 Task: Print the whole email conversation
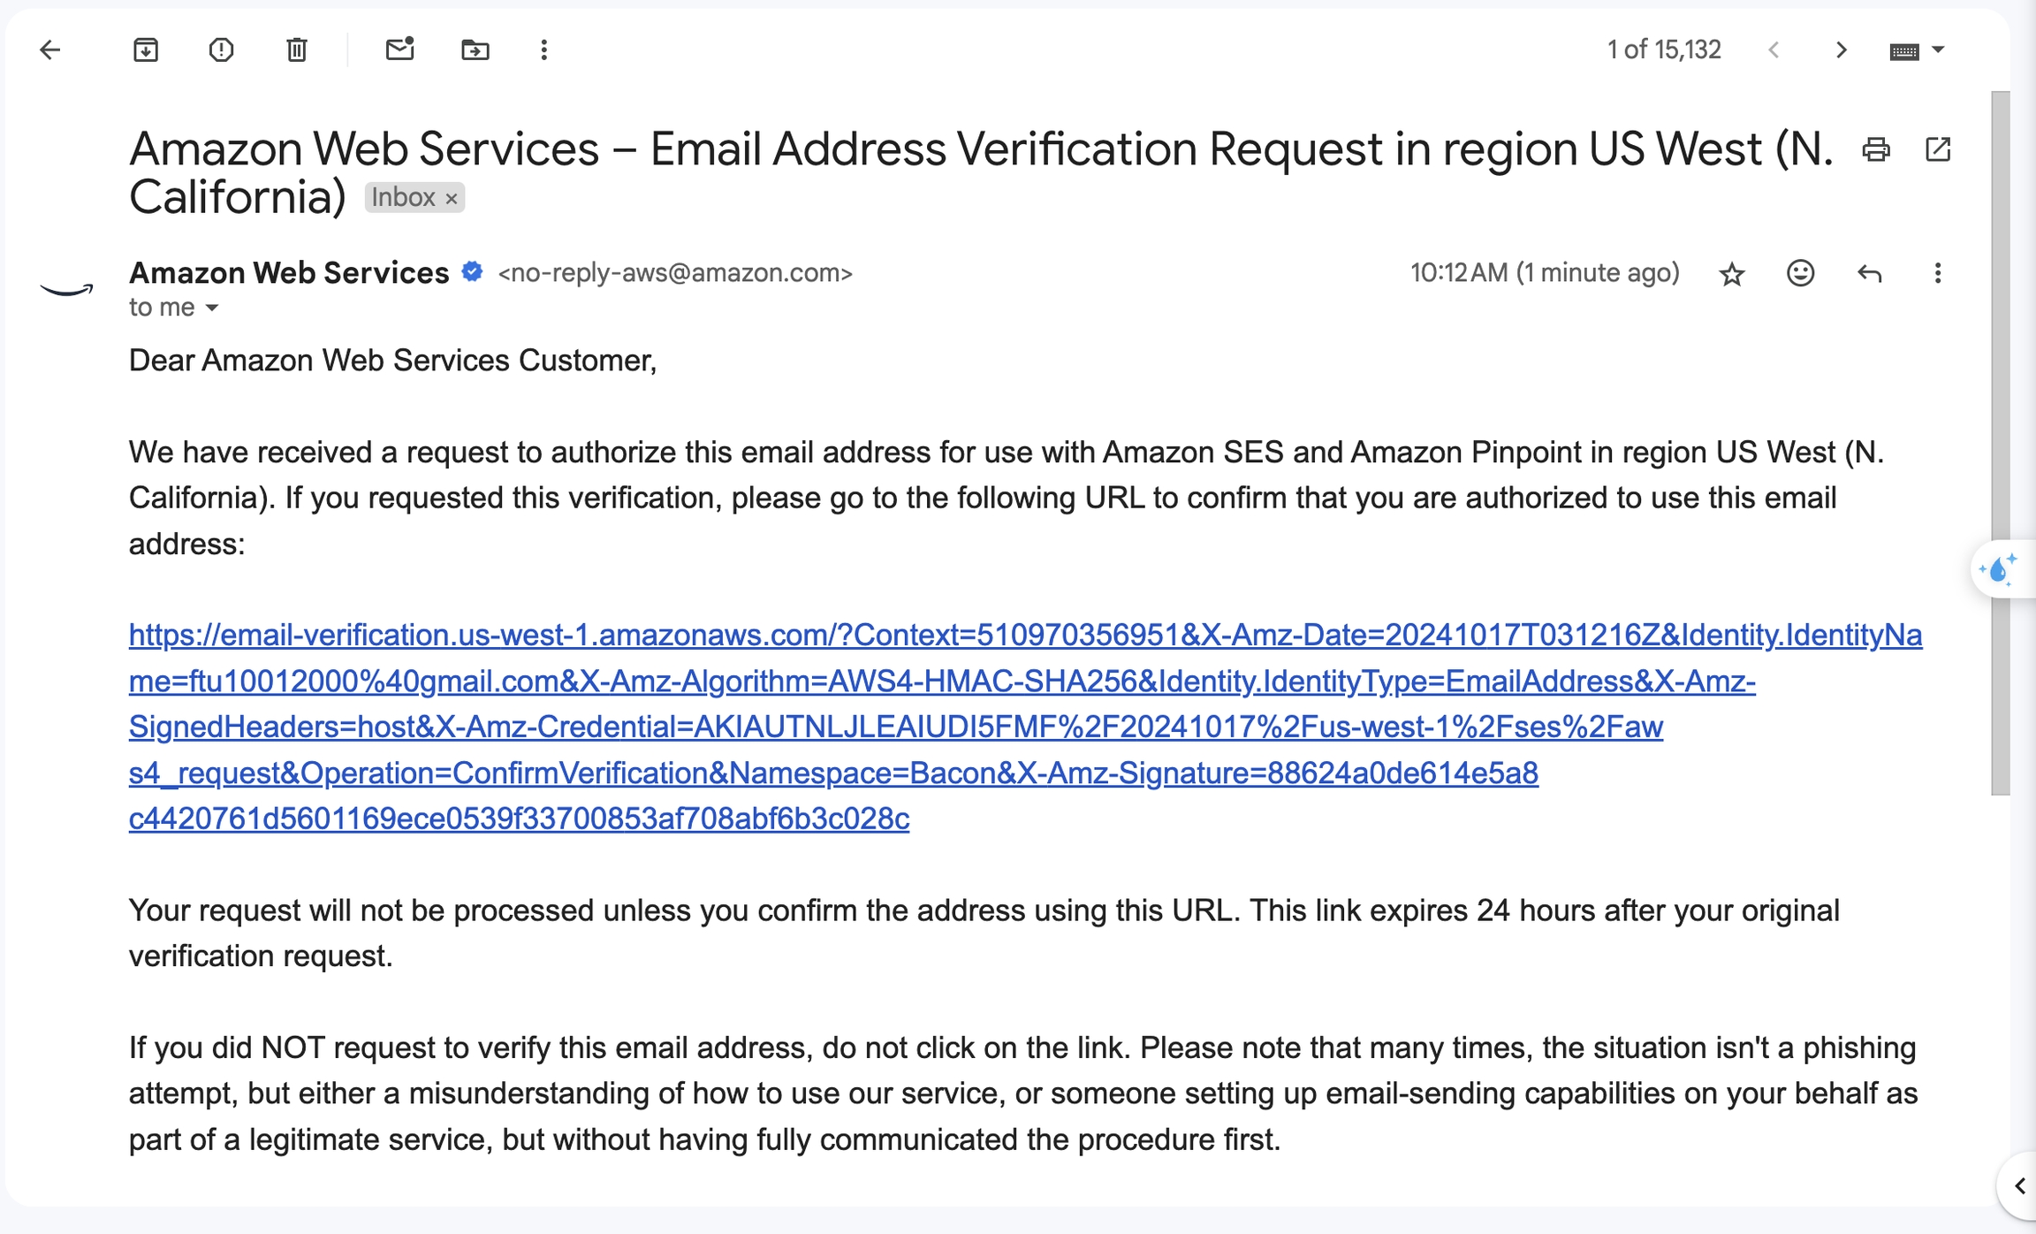(x=1876, y=150)
